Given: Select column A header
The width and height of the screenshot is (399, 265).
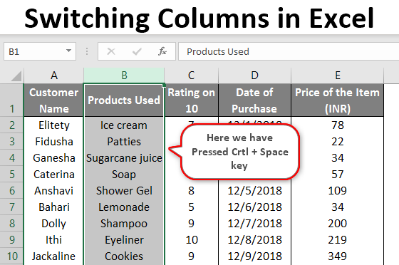Looking at the screenshot, I should pyautogui.click(x=53, y=76).
